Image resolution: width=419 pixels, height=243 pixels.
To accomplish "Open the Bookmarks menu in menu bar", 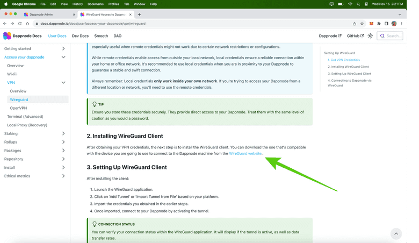I will 96,4.
